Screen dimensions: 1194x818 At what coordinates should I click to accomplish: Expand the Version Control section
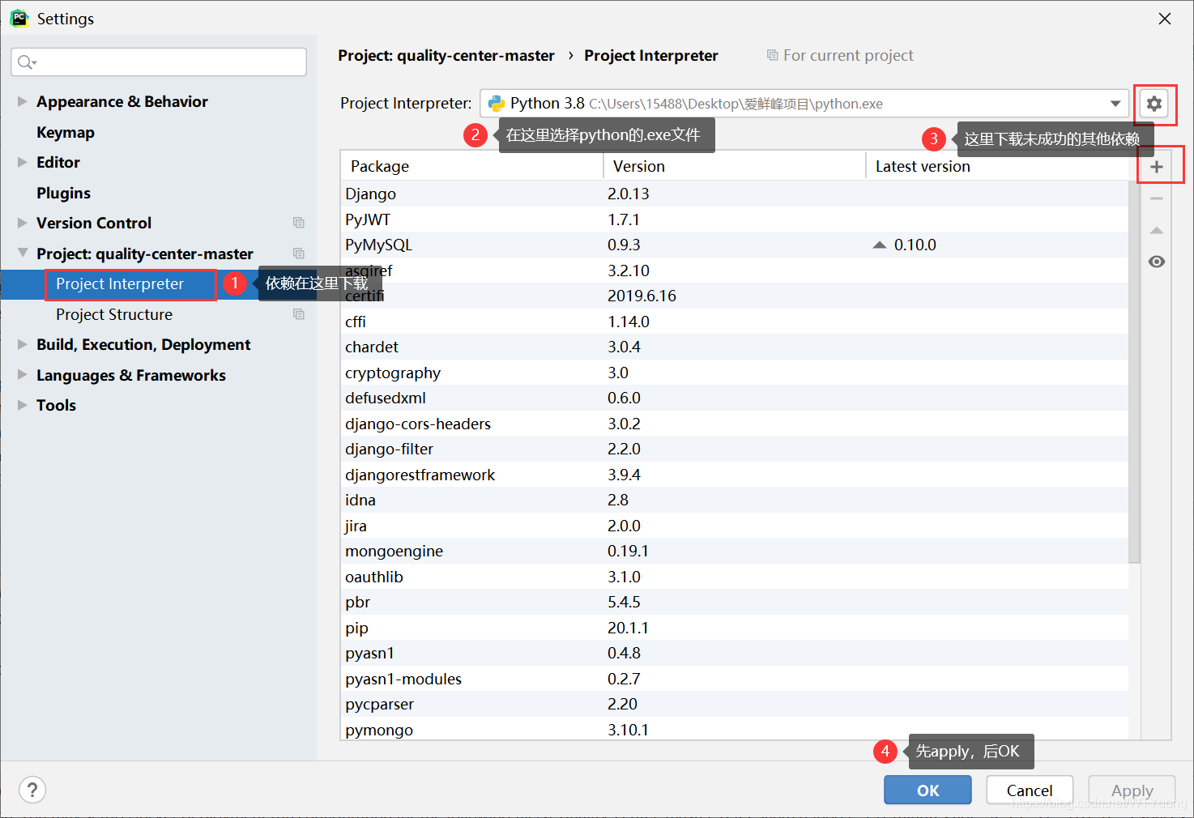(22, 223)
